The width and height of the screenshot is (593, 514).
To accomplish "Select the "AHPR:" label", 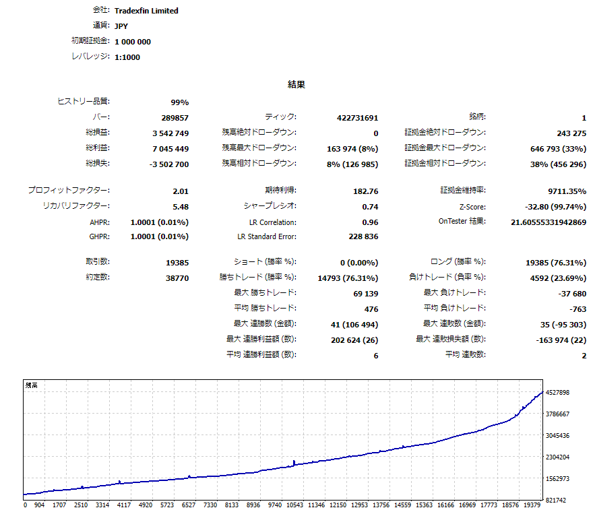I will [x=100, y=222].
